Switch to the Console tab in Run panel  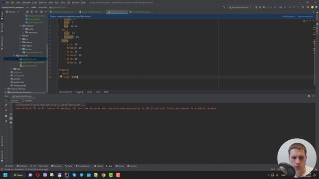coord(14,100)
